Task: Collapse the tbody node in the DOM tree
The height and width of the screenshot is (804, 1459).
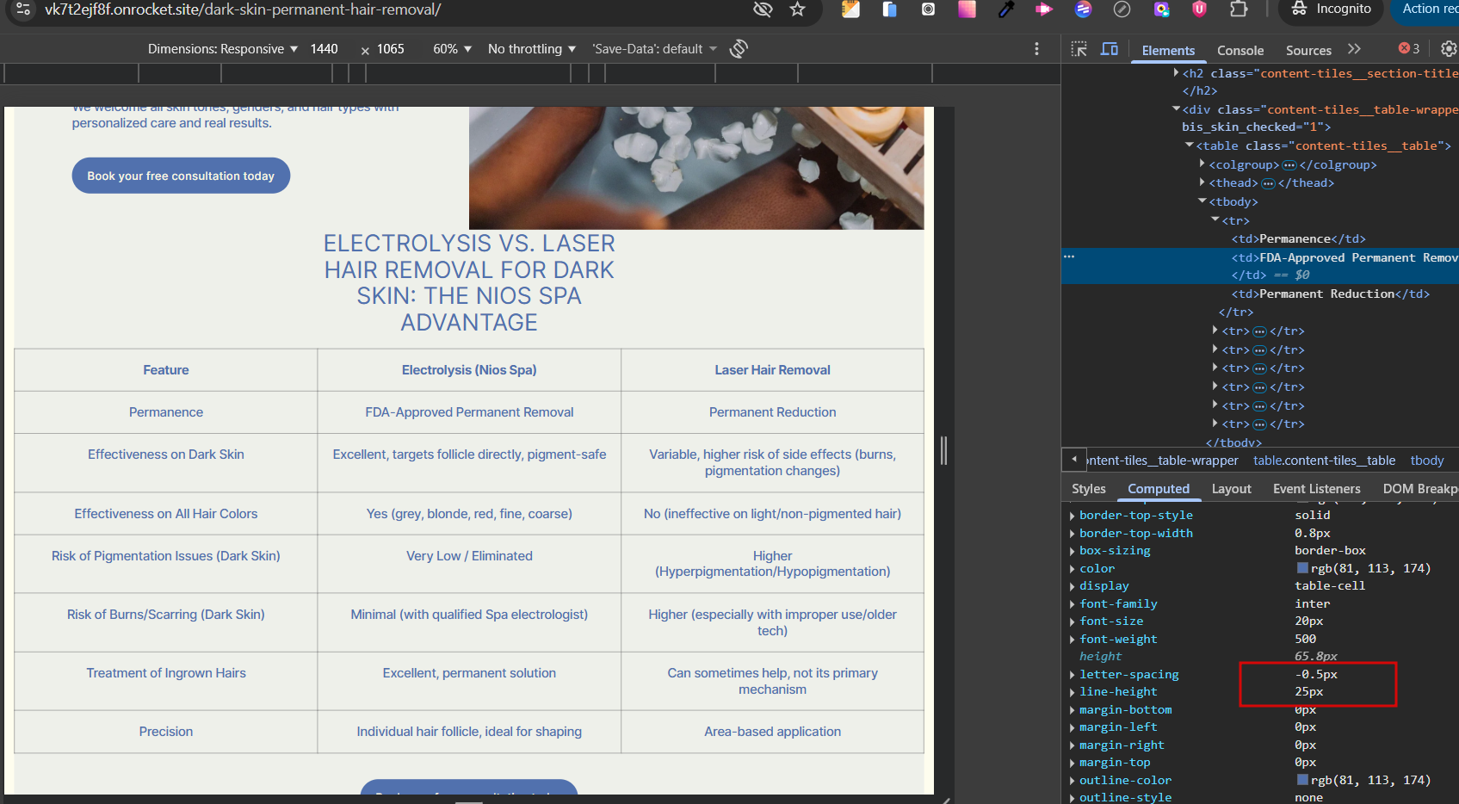Action: coord(1202,201)
